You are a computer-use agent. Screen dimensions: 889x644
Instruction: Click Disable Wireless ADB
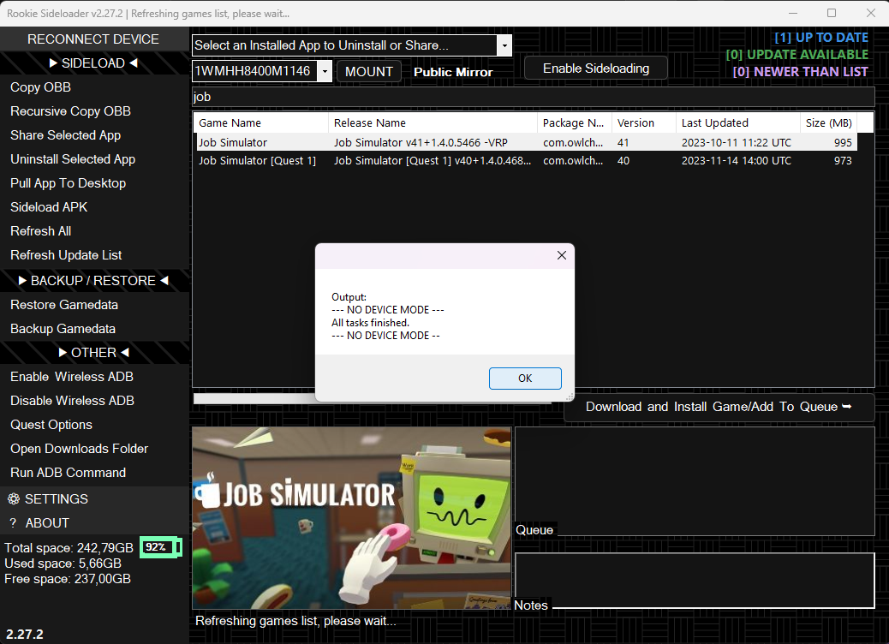tap(72, 401)
